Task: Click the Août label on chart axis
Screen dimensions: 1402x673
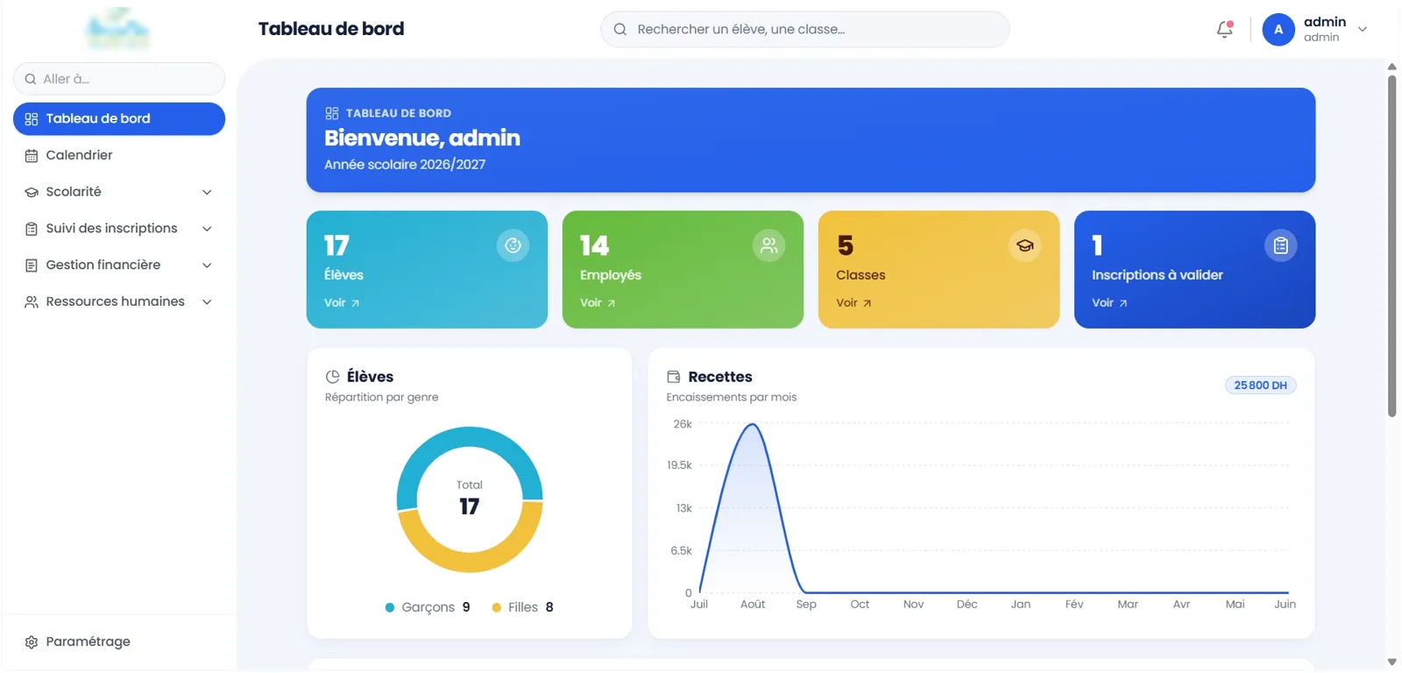Action: (x=753, y=605)
